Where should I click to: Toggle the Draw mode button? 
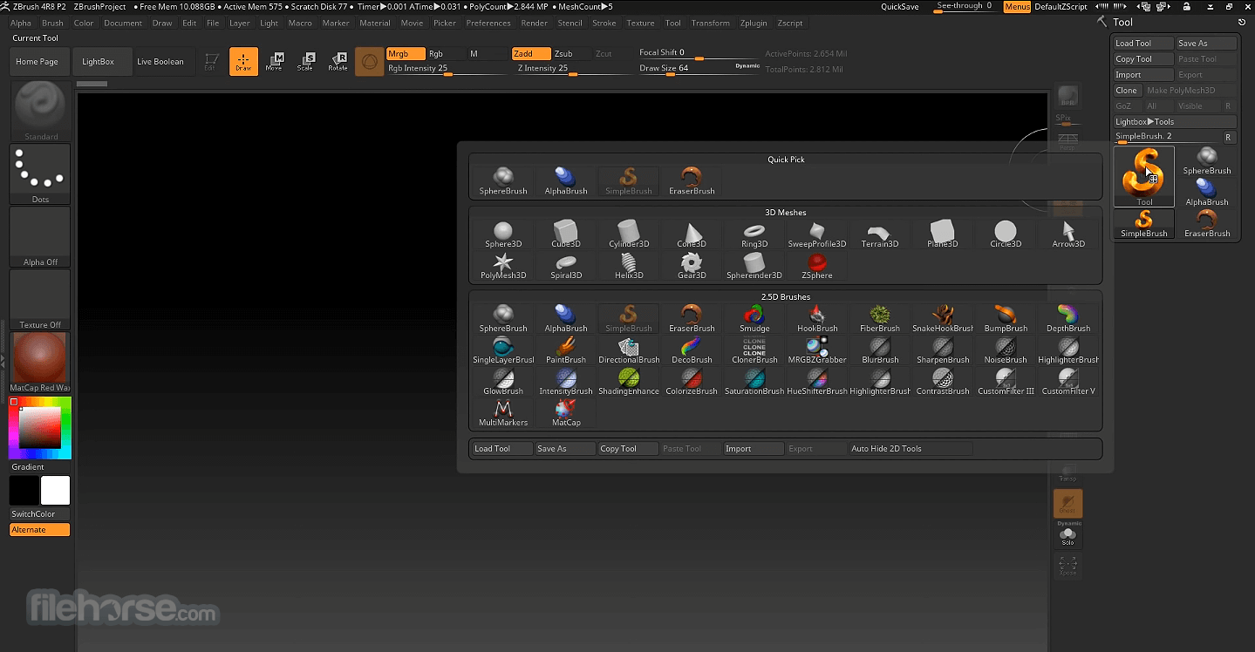[243, 62]
